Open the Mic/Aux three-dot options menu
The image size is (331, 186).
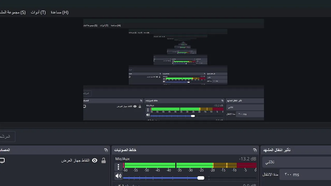pyautogui.click(x=118, y=167)
